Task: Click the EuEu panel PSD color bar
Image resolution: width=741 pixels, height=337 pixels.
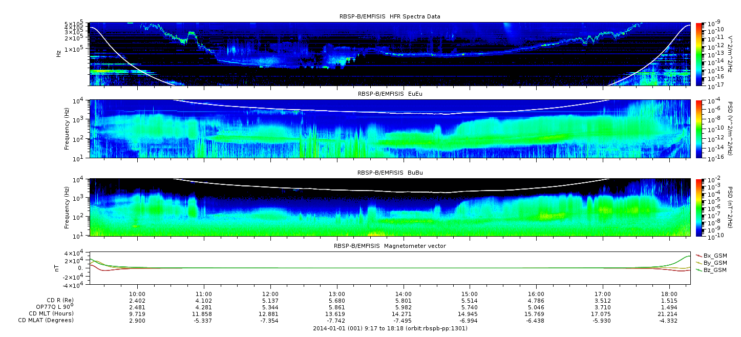Action: pyautogui.click(x=698, y=129)
